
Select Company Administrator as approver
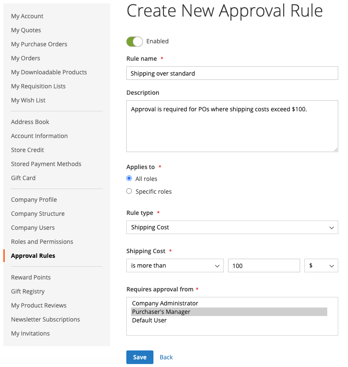(165, 303)
